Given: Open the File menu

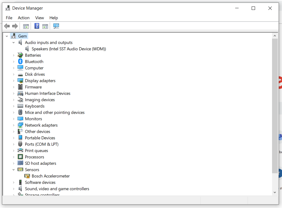Looking at the screenshot, I should point(9,18).
